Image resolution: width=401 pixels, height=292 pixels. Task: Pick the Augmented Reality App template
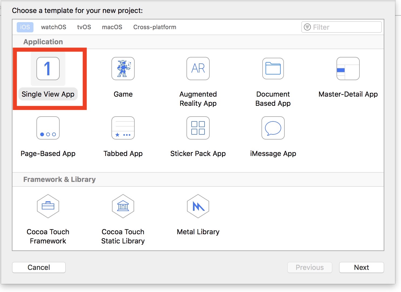pyautogui.click(x=198, y=69)
